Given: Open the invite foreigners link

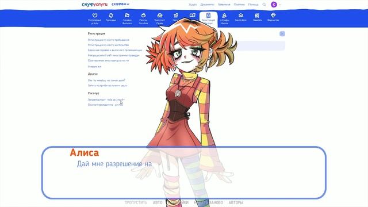Looking at the screenshot, I should tap(108, 60).
